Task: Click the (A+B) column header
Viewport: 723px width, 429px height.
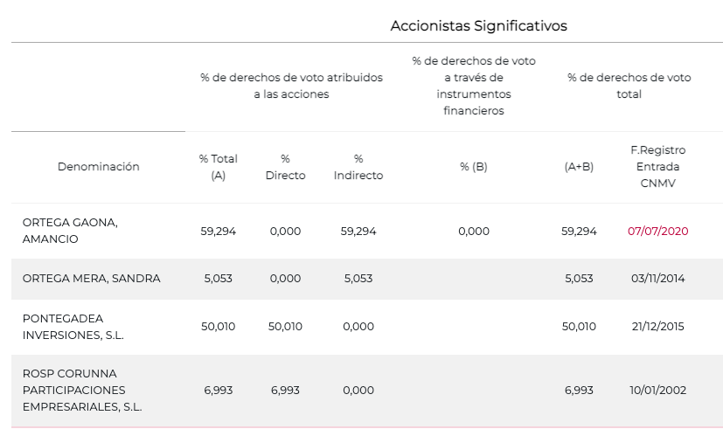Action: 579,167
